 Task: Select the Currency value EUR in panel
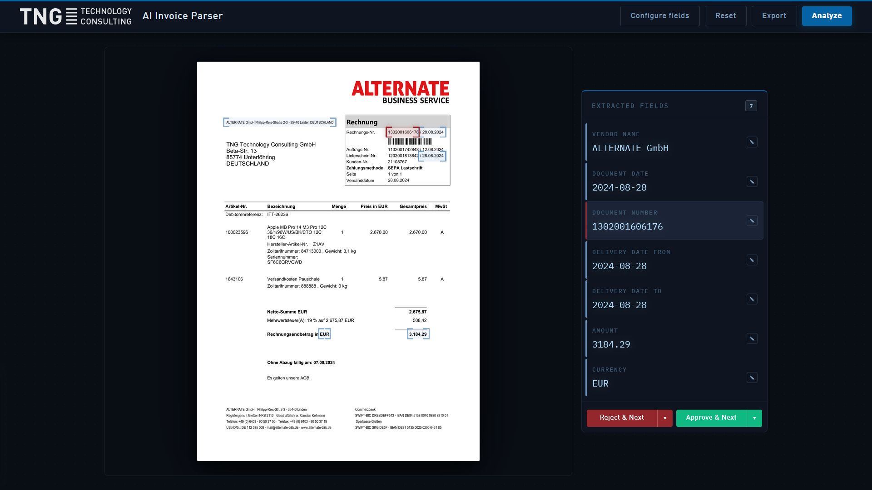[x=600, y=384]
